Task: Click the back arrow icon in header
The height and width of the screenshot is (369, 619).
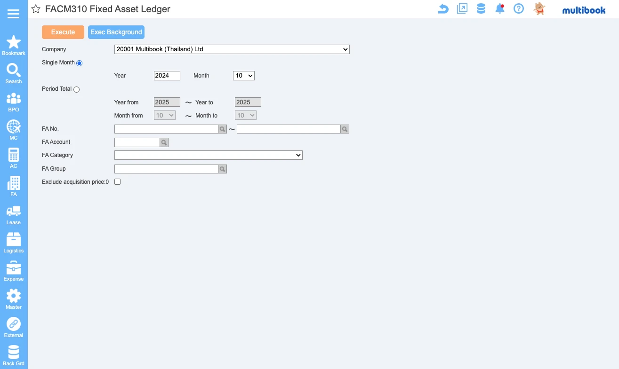Action: (443, 9)
